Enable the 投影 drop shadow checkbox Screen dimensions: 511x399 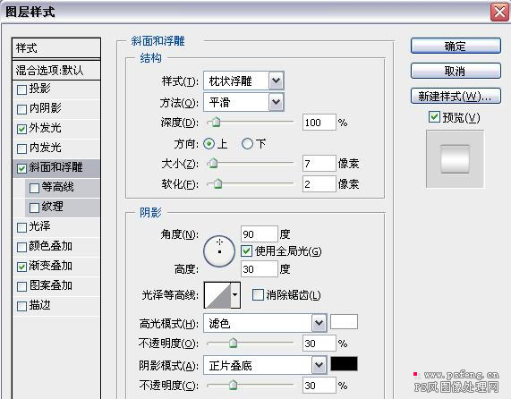(21, 89)
